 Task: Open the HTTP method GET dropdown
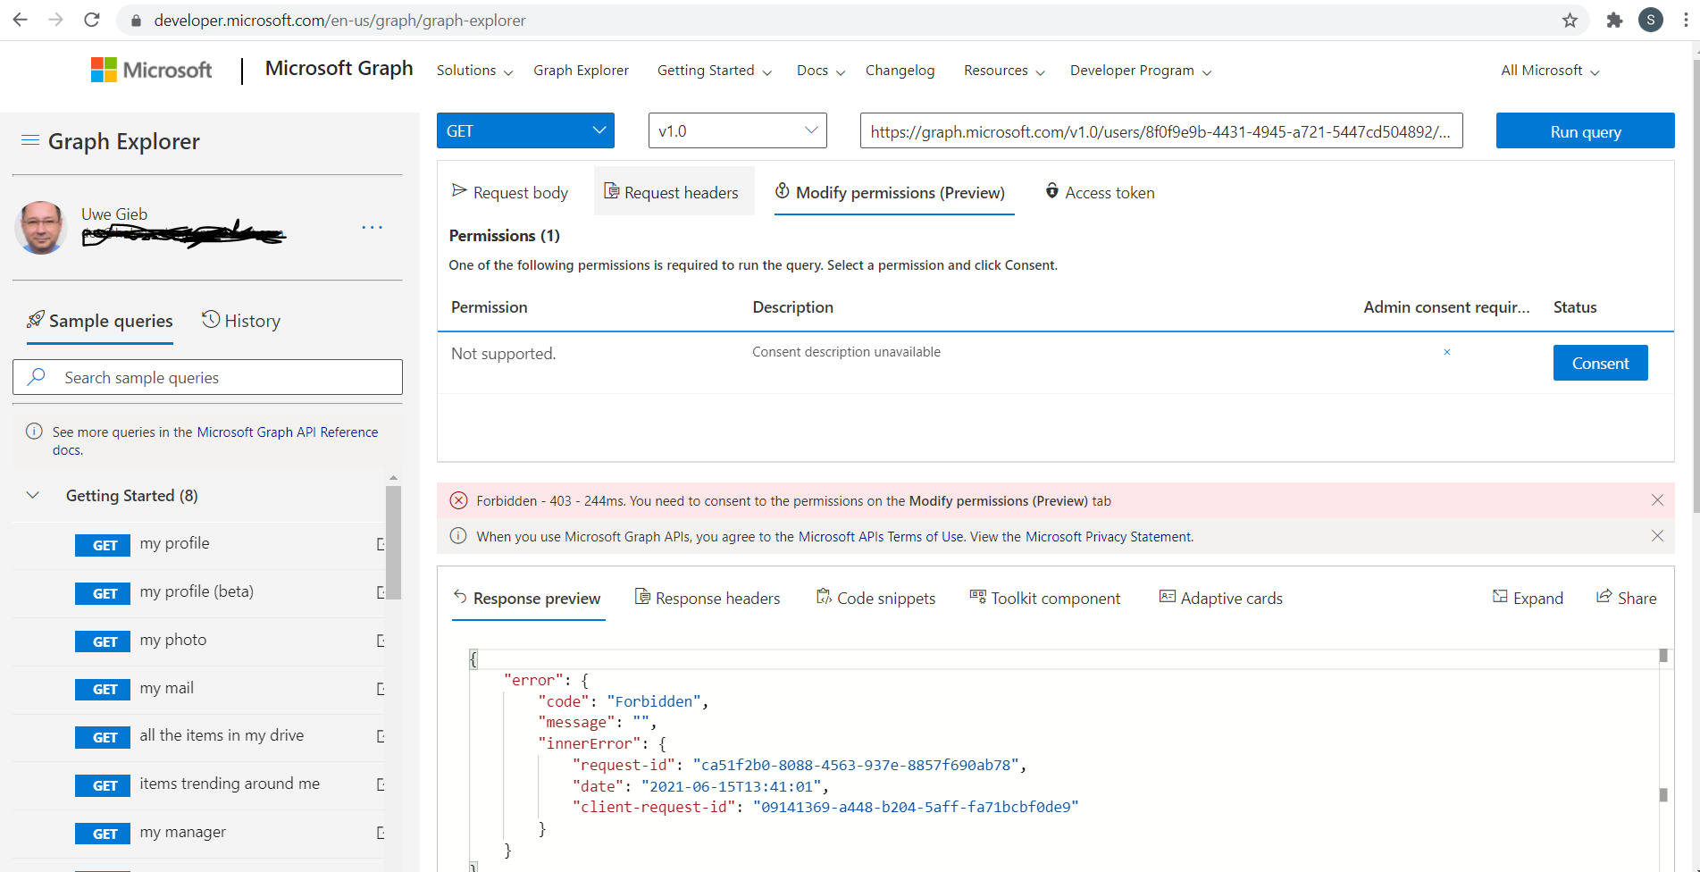click(525, 131)
